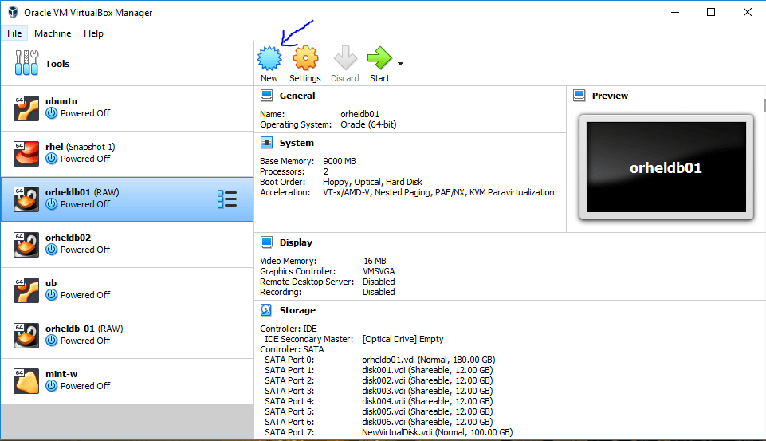Click the VirtualBox title bar cube icon

click(13, 12)
